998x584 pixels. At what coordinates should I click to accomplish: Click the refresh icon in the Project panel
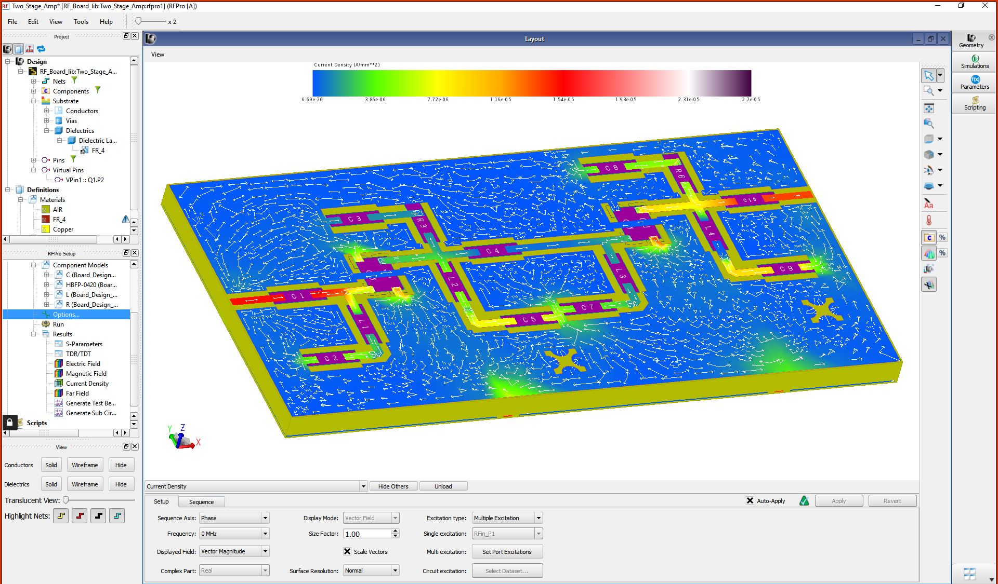[x=41, y=49]
